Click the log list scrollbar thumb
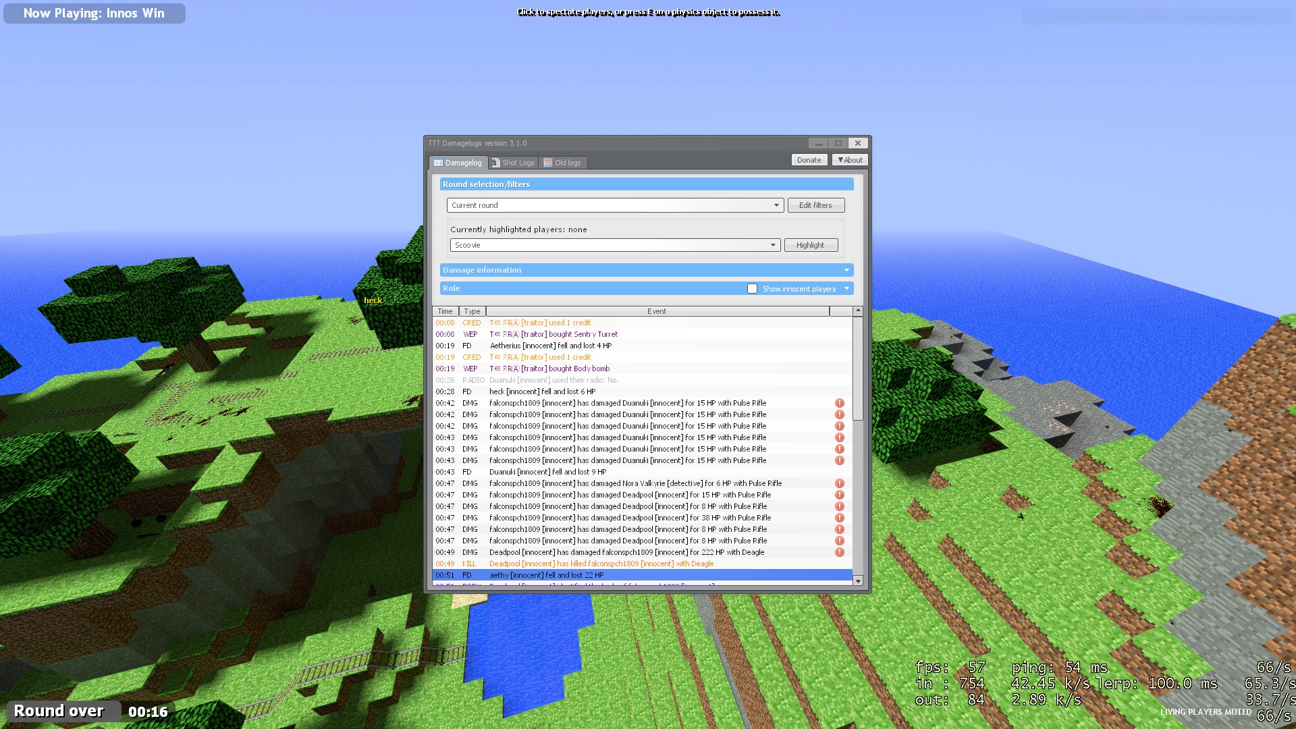This screenshot has width=1296, height=729. click(x=858, y=368)
